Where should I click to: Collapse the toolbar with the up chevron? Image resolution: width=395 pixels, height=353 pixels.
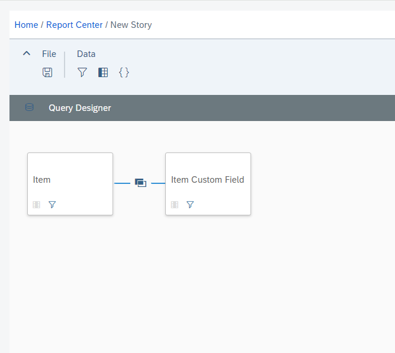tap(27, 53)
